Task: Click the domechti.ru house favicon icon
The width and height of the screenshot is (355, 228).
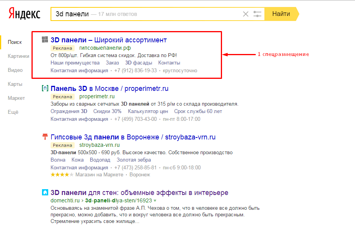Action: [x=45, y=192]
